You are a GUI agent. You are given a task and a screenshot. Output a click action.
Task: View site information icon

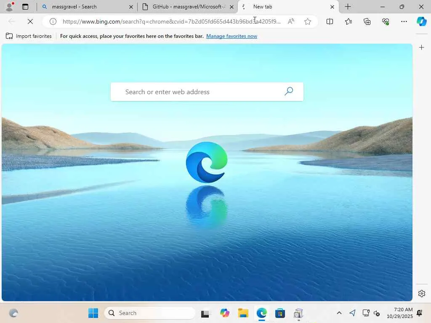click(x=53, y=21)
